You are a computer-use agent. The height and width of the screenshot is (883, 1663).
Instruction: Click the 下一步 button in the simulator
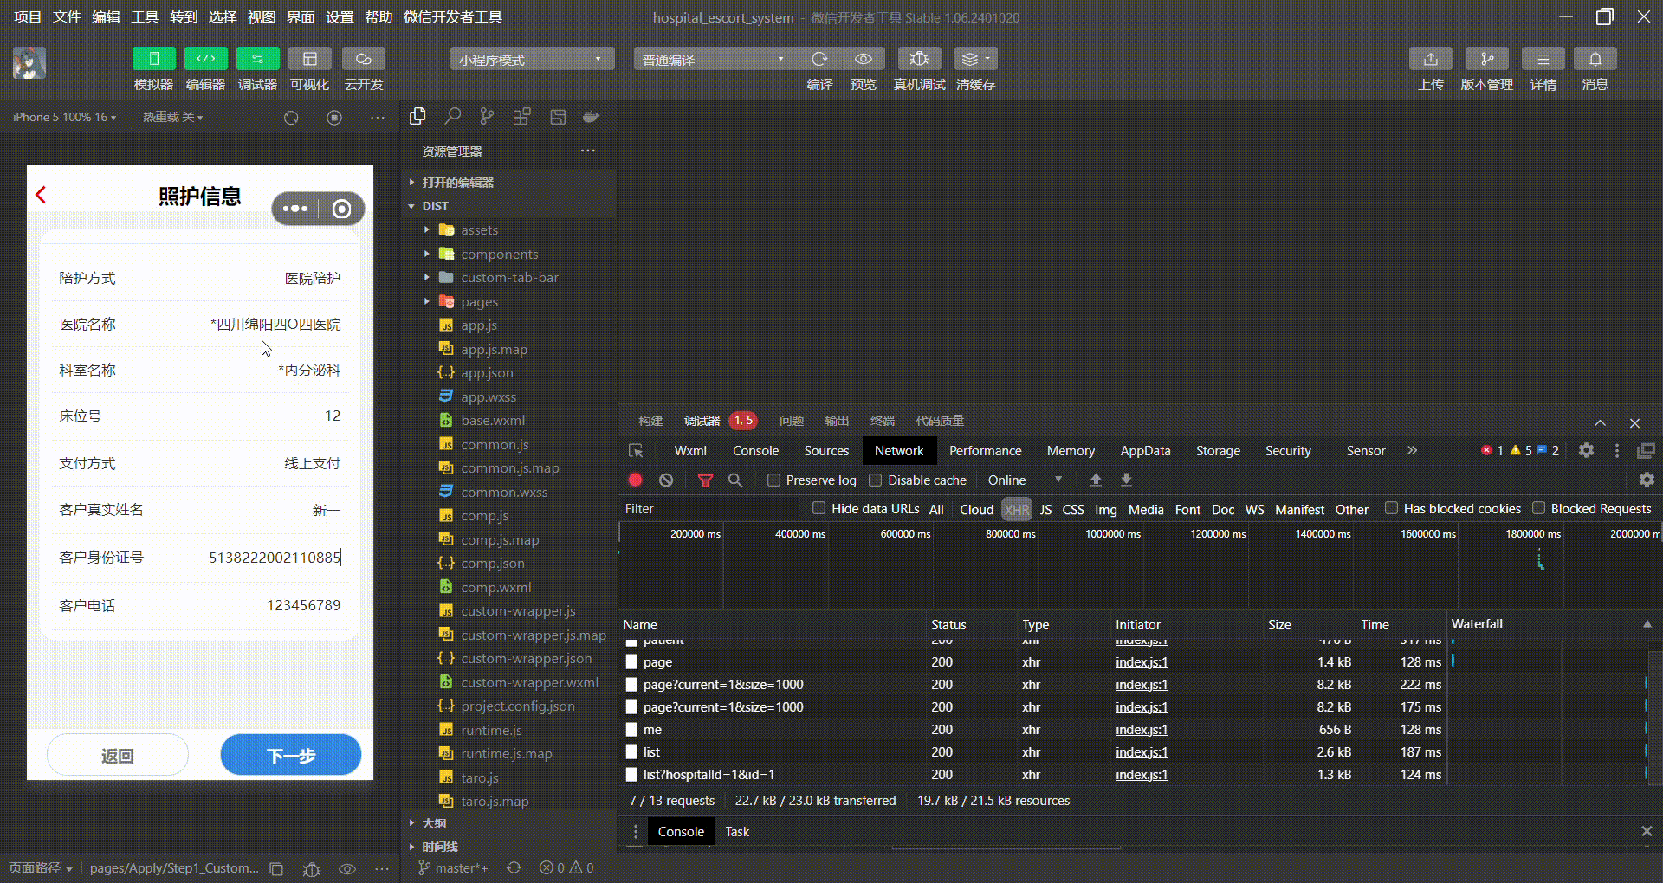291,755
